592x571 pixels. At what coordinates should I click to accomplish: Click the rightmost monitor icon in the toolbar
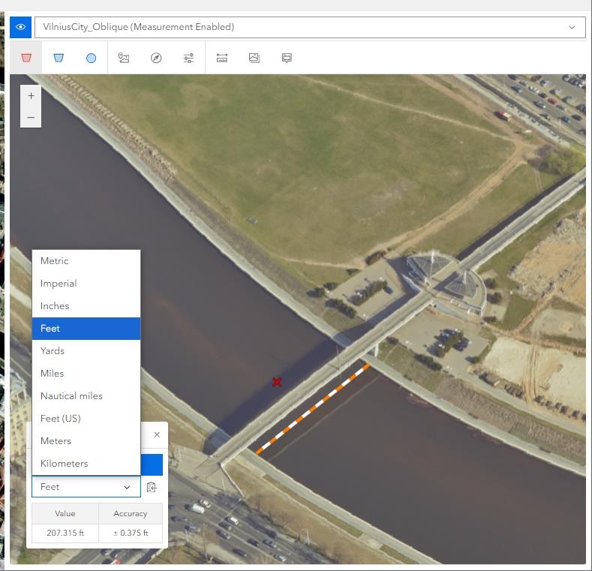[287, 58]
